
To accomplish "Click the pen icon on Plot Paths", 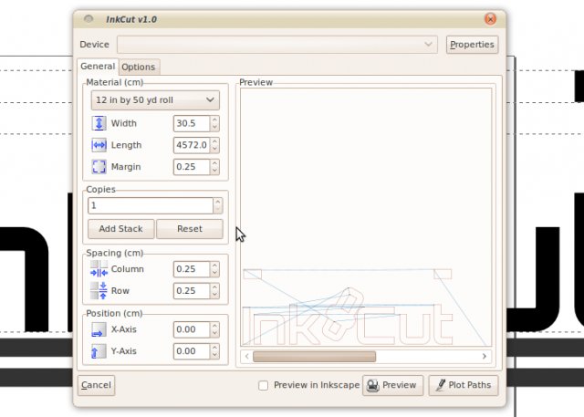I will (x=441, y=385).
